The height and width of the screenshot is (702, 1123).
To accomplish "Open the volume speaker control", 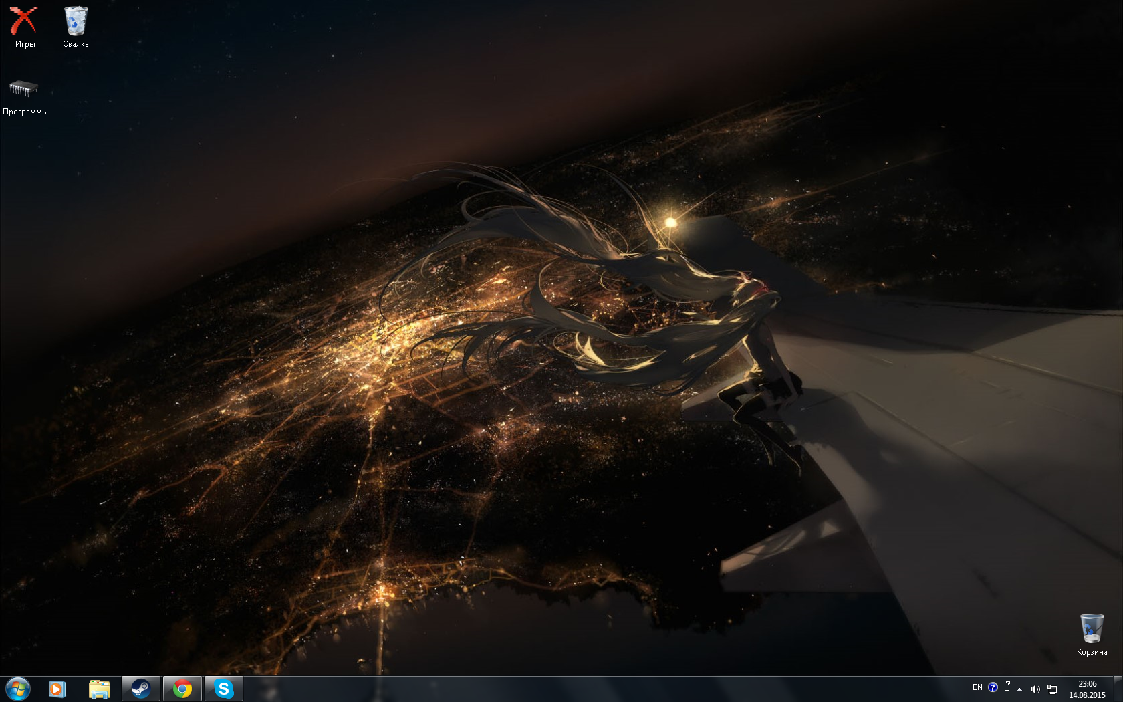I will click(x=1035, y=689).
